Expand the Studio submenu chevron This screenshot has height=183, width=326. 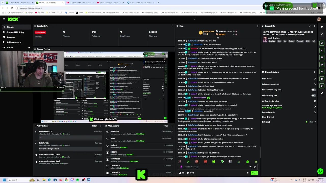29,47
